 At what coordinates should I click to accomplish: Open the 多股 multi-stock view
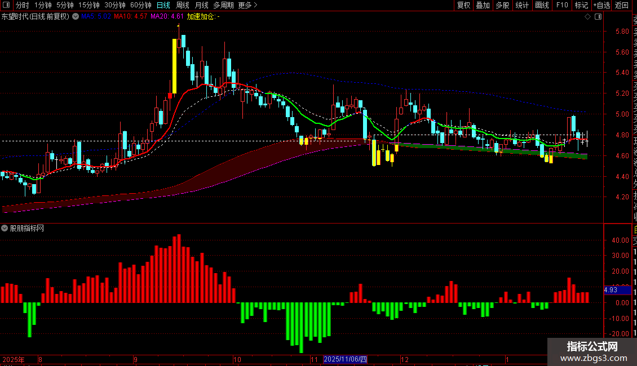(x=502, y=5)
